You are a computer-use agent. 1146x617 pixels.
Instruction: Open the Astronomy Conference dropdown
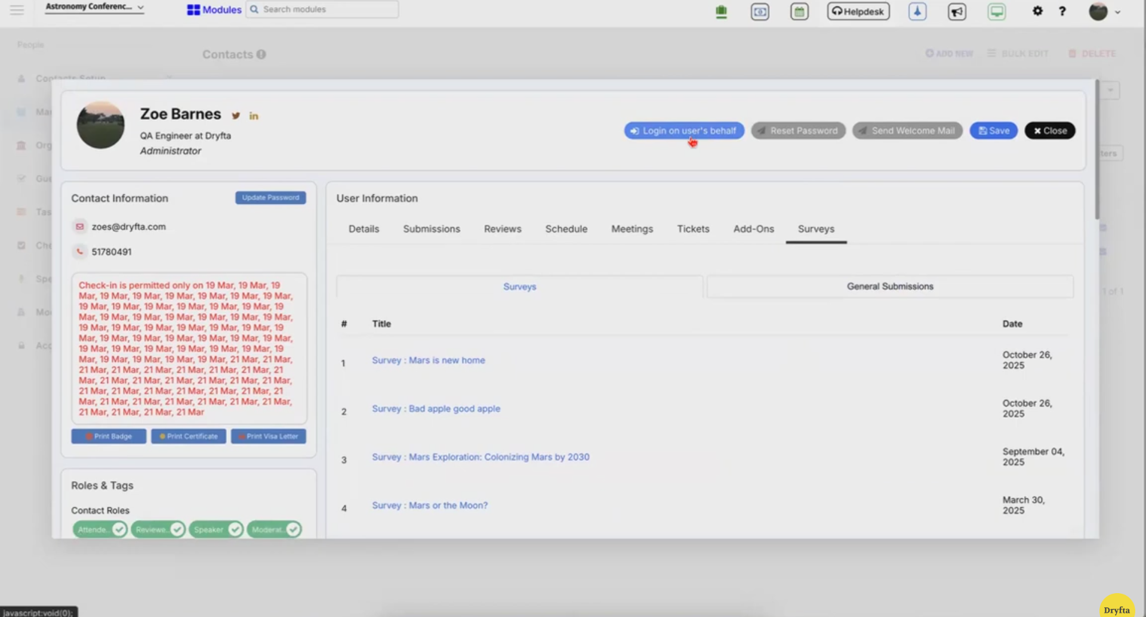94,7
